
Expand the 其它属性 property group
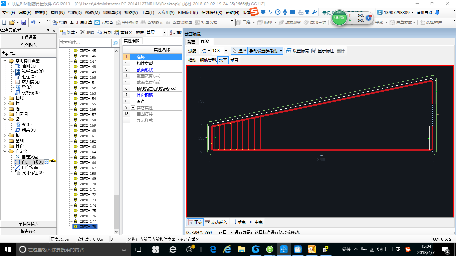pos(133,108)
